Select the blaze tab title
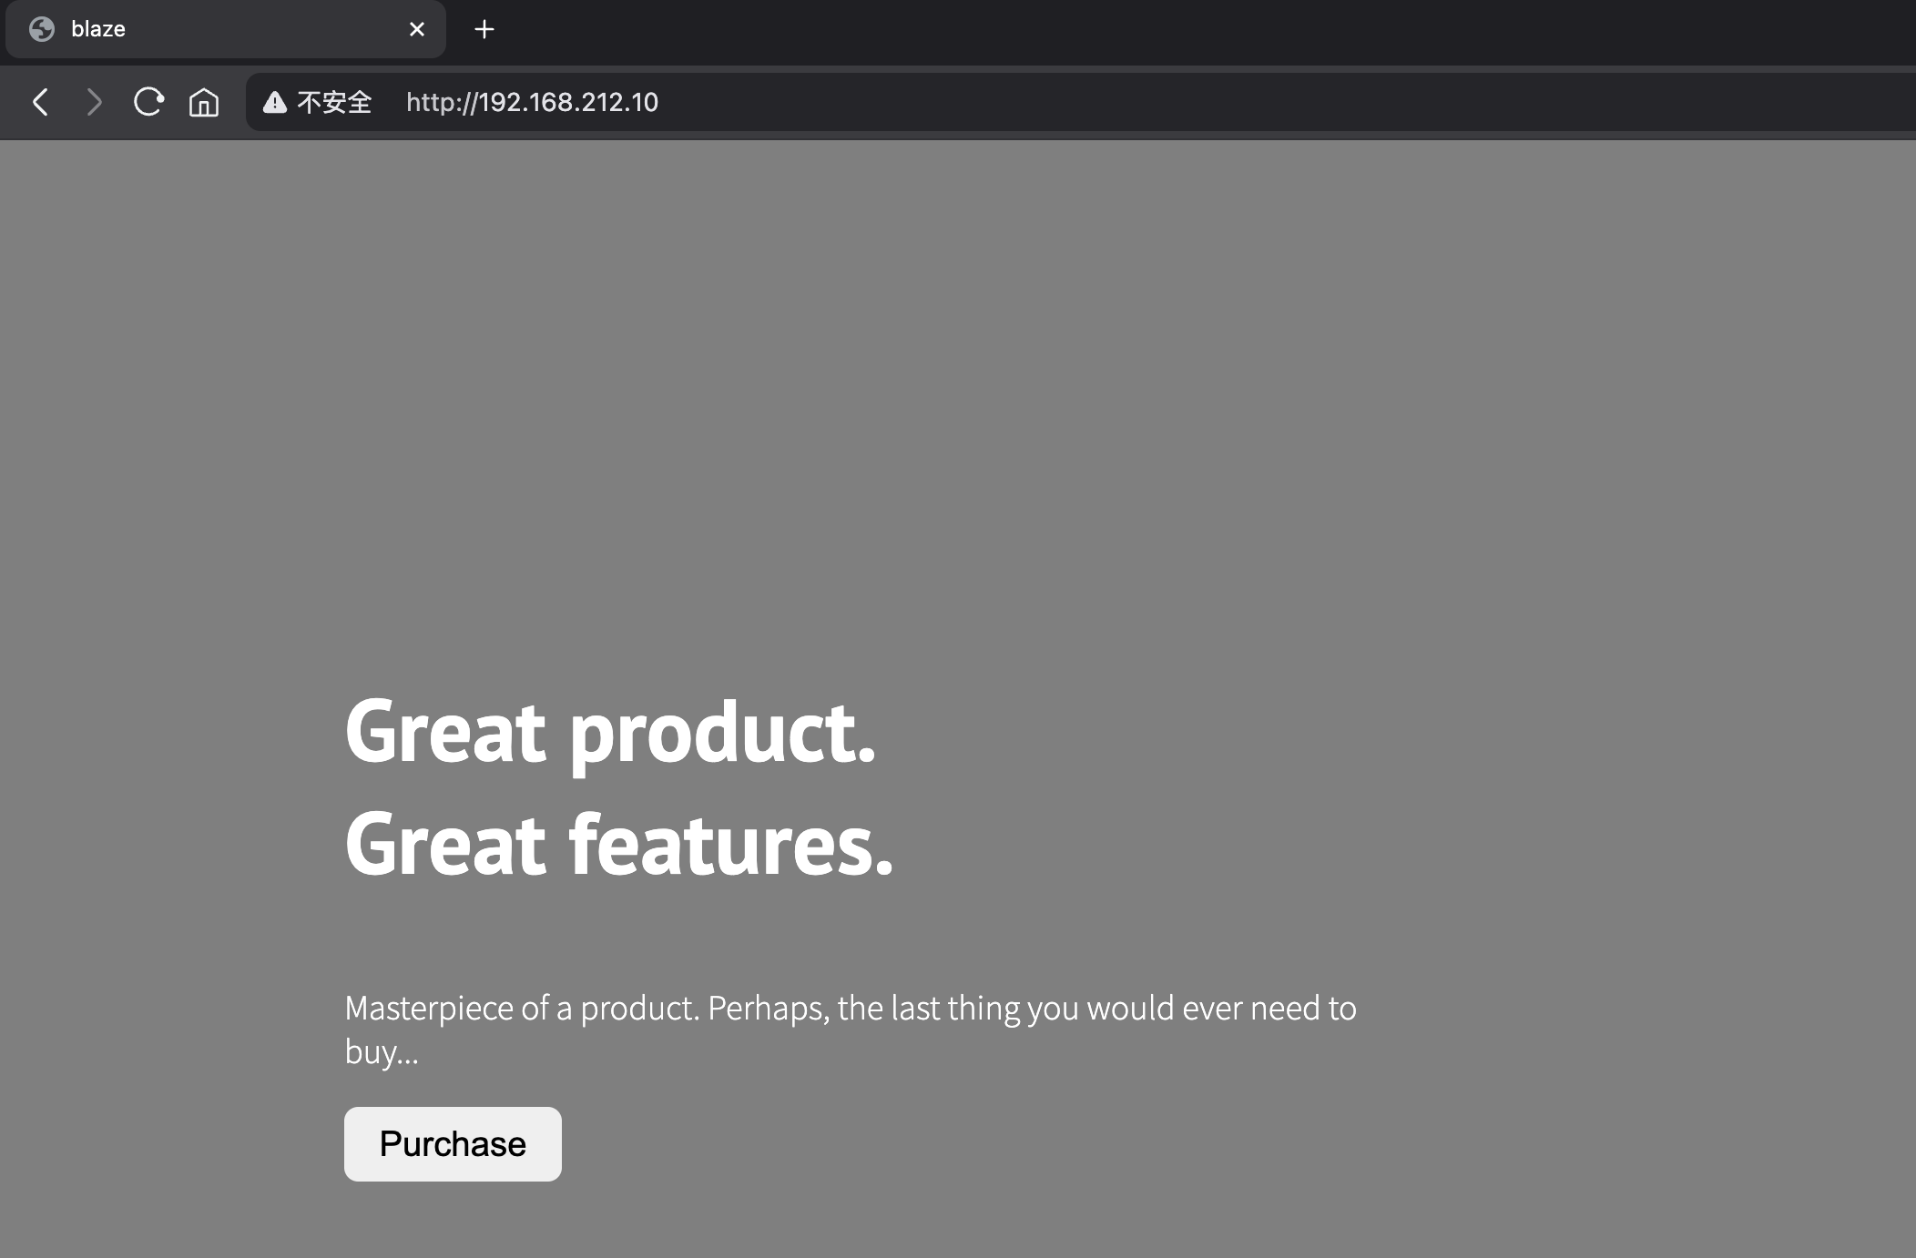The image size is (1916, 1258). tap(98, 29)
